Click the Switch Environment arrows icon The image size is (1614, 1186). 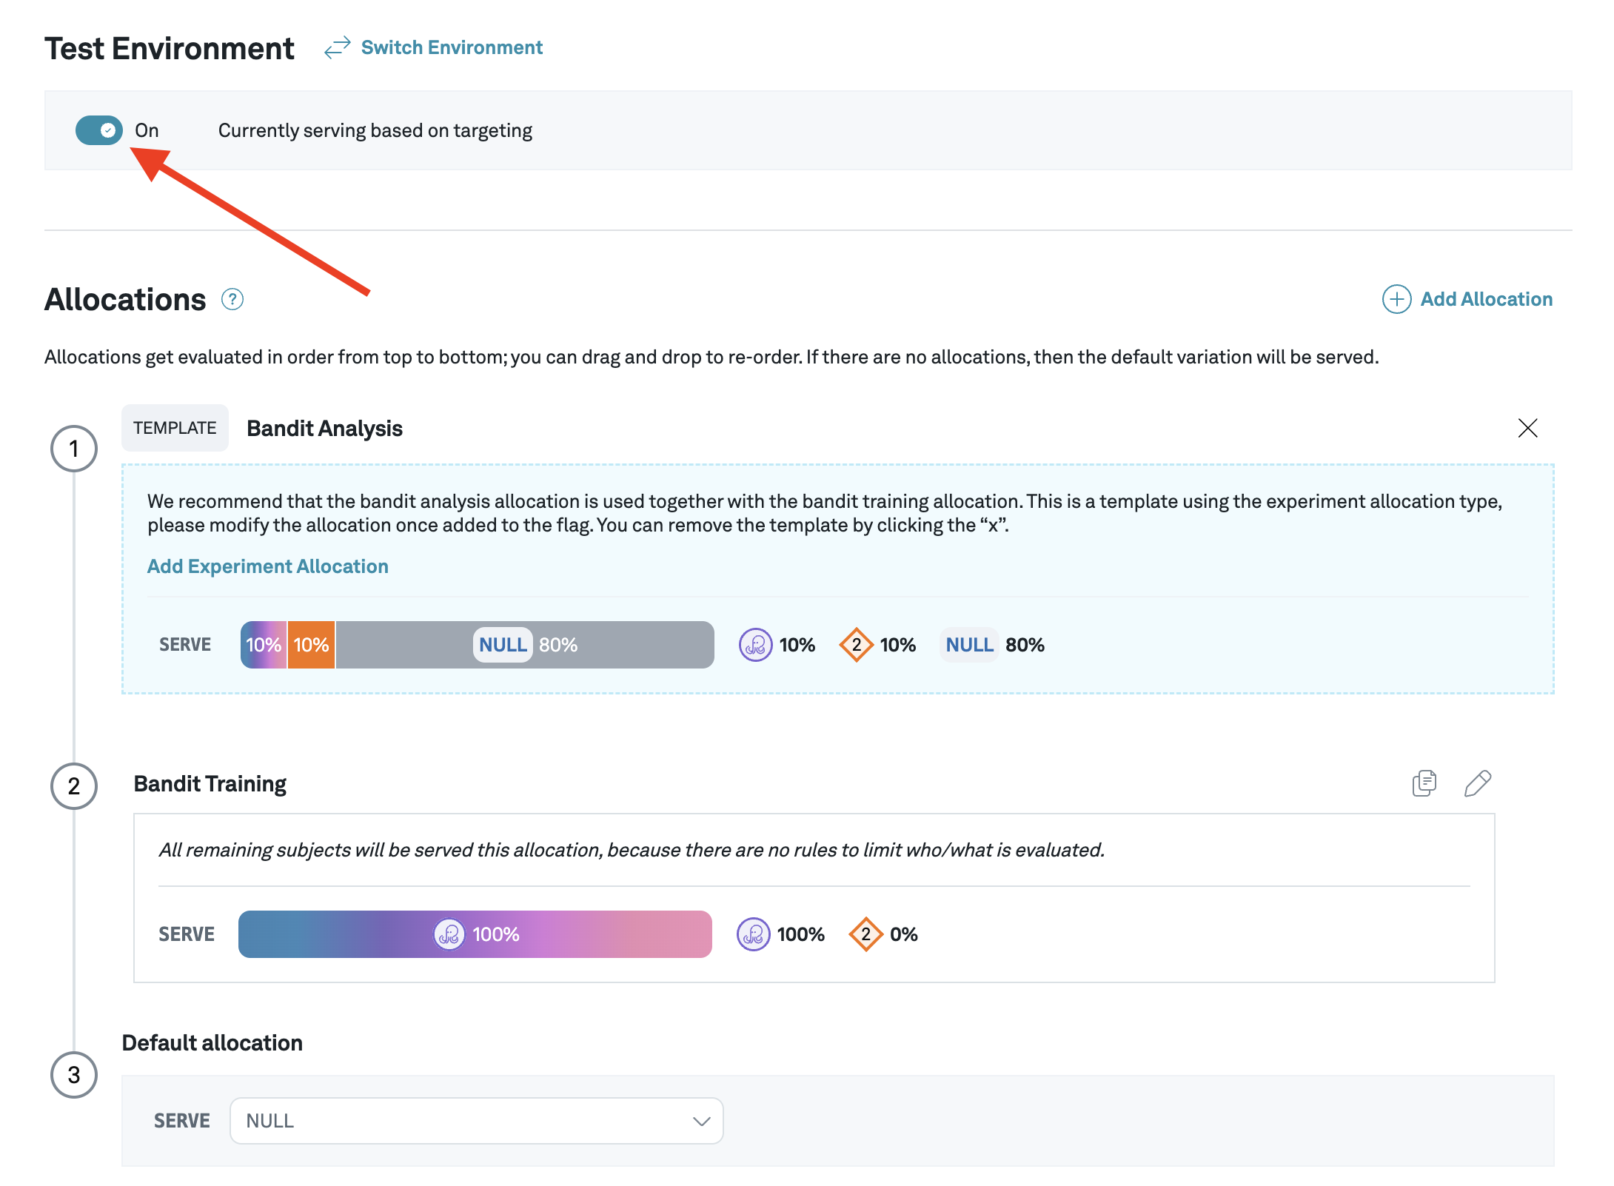[x=337, y=48]
